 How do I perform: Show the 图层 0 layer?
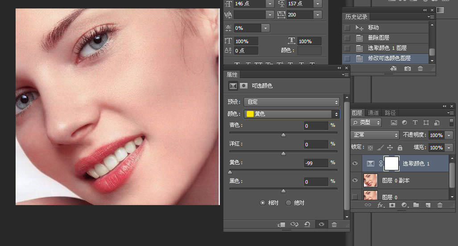[x=355, y=197]
